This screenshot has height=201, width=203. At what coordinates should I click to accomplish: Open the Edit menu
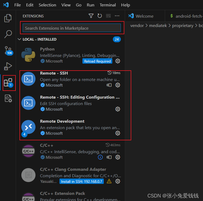(30, 5)
